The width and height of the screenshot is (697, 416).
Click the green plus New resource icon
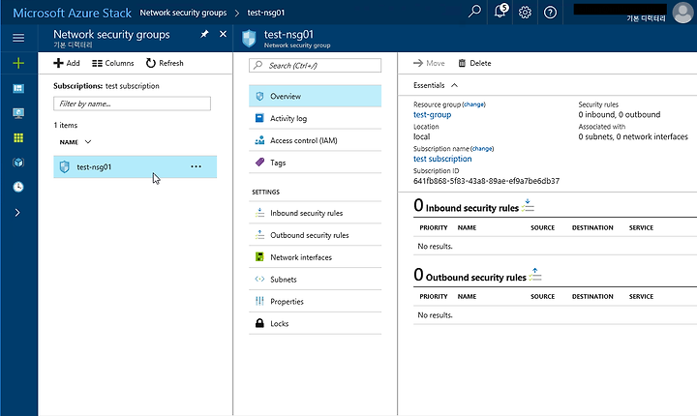[18, 63]
